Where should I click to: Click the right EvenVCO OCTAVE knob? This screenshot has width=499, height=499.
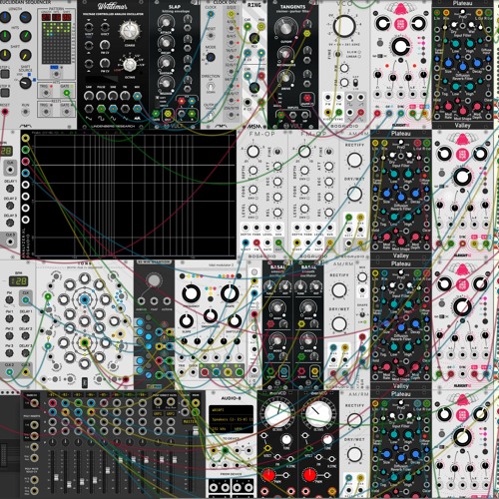tap(318, 413)
